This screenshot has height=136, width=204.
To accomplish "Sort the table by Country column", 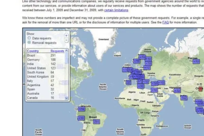I will (x=33, y=51).
